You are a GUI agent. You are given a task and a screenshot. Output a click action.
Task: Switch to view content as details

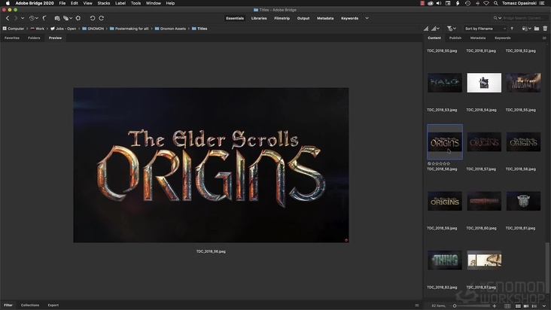[x=526, y=305]
